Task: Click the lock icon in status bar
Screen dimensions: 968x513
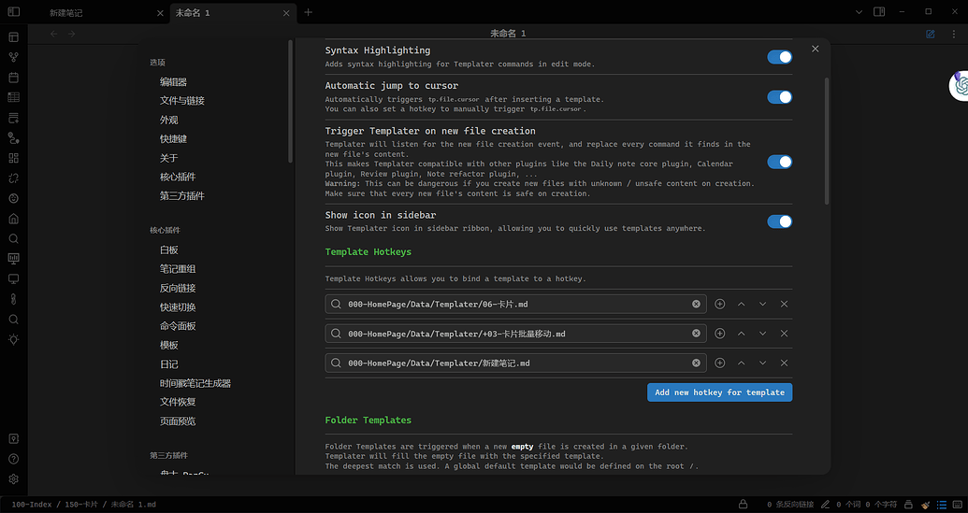Action: [x=744, y=505]
